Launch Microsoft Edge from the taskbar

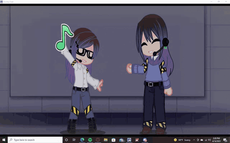pos(82,140)
